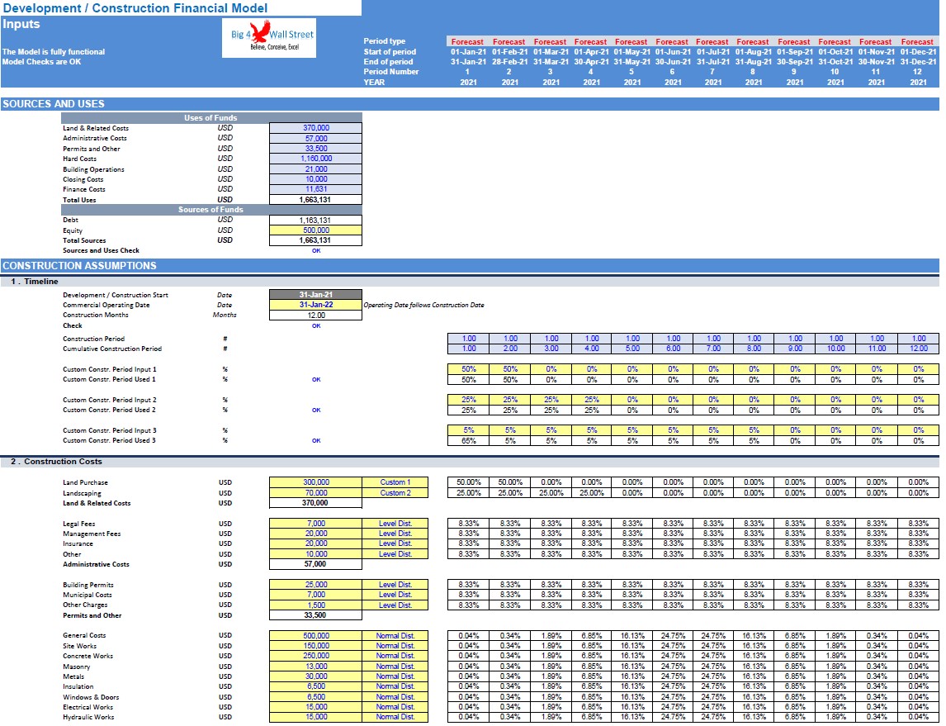Click Custom Constr. Period Input 3 period 8 cell
This screenshot has width=946, height=726.
pos(754,430)
